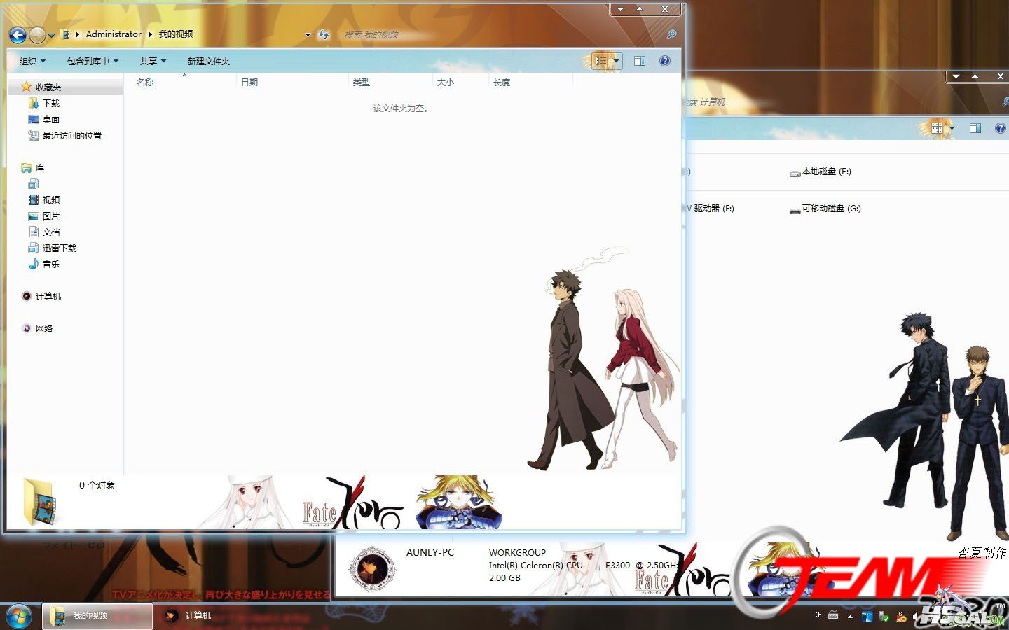Focus the 搜索 我的视频 search box
This screenshot has width=1009, height=630.
pos(501,34)
